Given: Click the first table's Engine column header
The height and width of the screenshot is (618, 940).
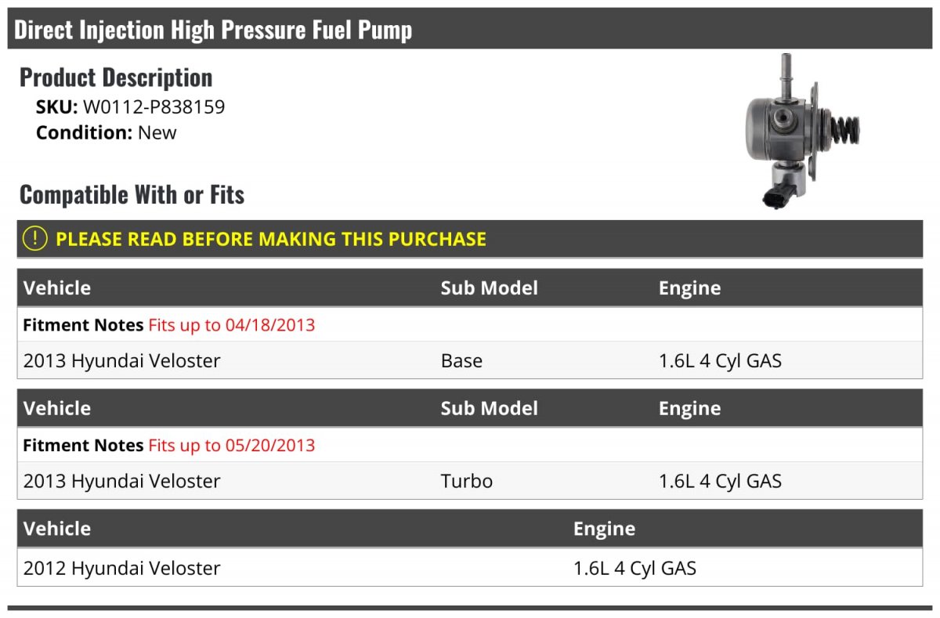Looking at the screenshot, I should click(689, 287).
